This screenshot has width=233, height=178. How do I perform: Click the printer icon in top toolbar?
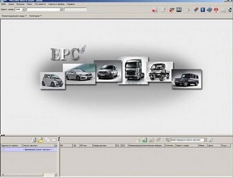[x=187, y=10]
